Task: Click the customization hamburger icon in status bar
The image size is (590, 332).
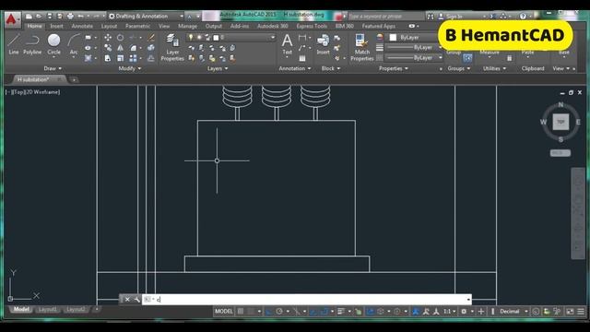Action: coord(581,312)
